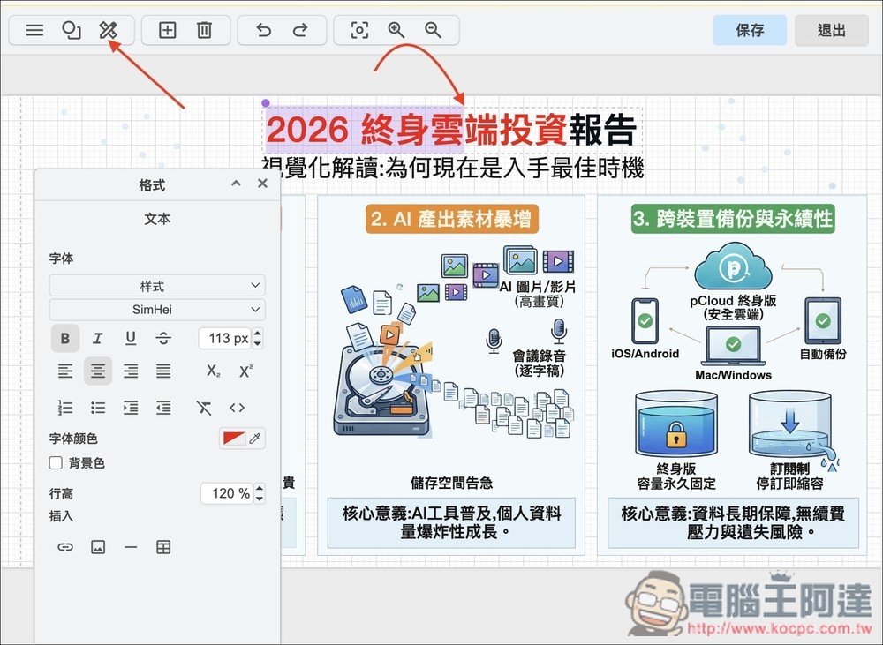883x645 pixels.
Task: Select right text alignment
Action: [x=131, y=371]
